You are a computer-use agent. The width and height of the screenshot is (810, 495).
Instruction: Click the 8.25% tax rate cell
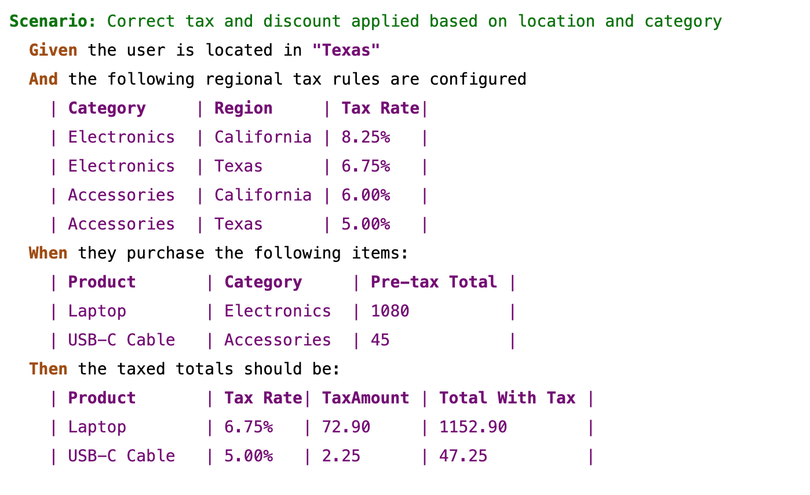366,137
